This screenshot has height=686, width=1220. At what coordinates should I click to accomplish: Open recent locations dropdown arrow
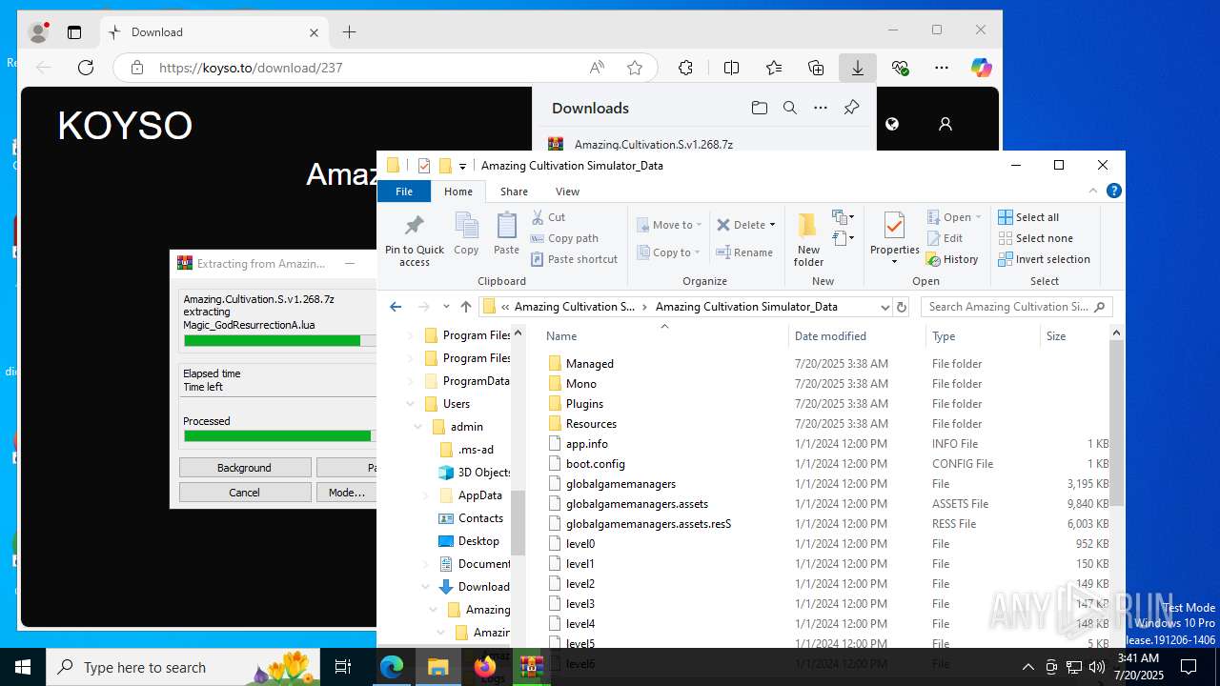(446, 307)
